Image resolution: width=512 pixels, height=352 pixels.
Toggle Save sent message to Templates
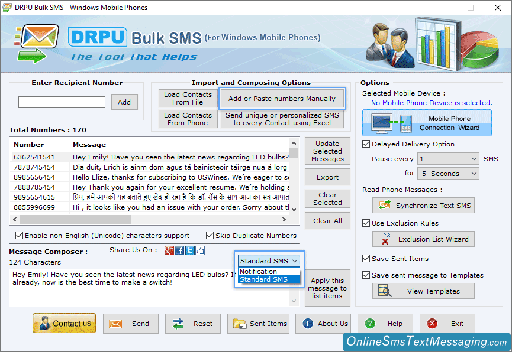click(366, 275)
